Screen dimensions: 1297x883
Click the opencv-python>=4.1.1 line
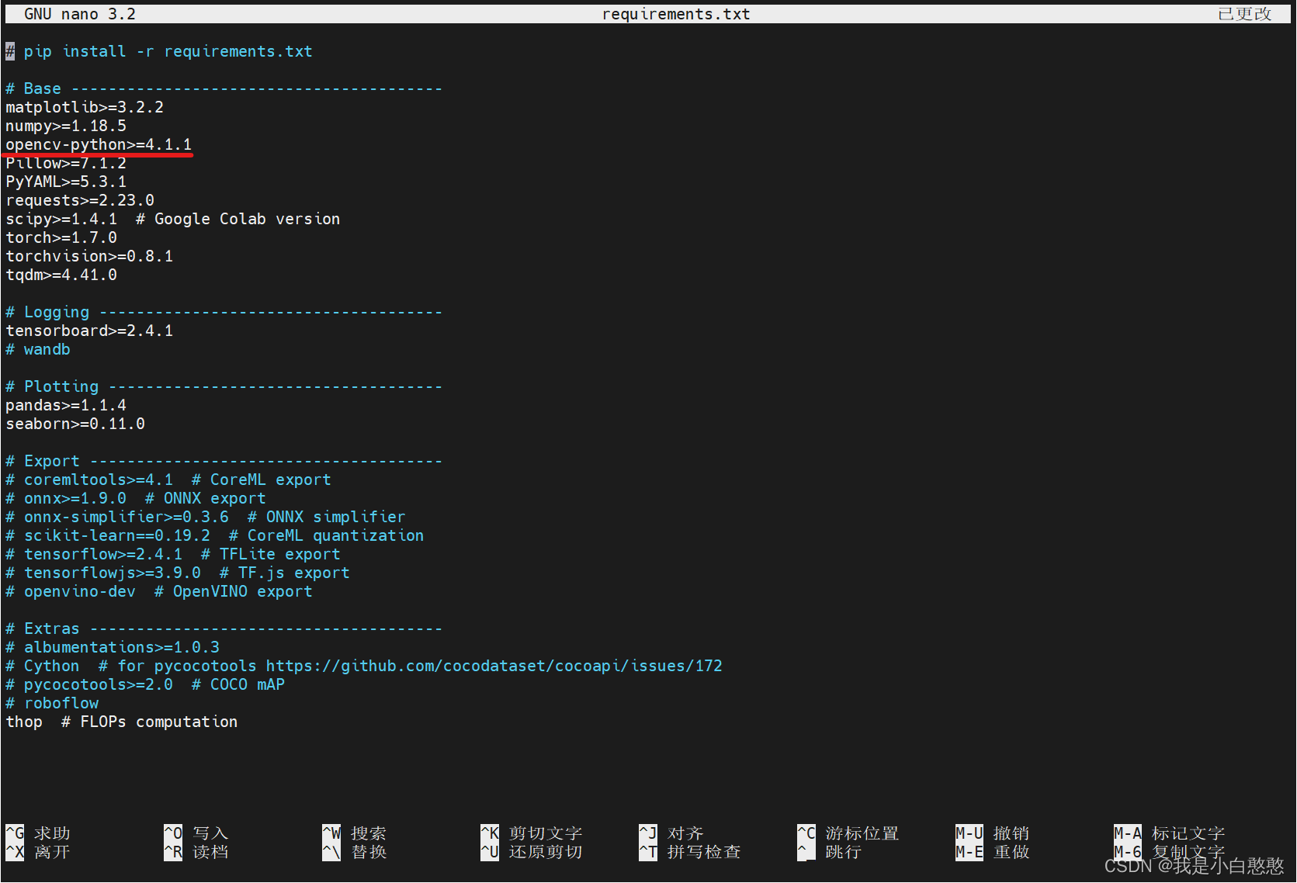[99, 144]
